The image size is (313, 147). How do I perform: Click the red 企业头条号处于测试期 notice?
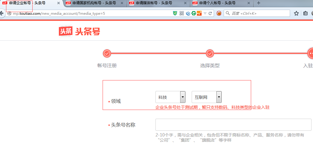tap(212, 108)
